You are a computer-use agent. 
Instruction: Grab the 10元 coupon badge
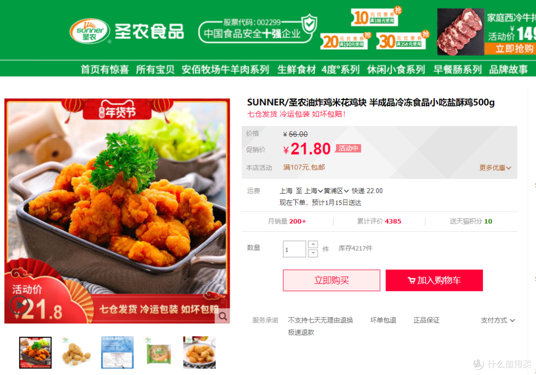pos(376,16)
